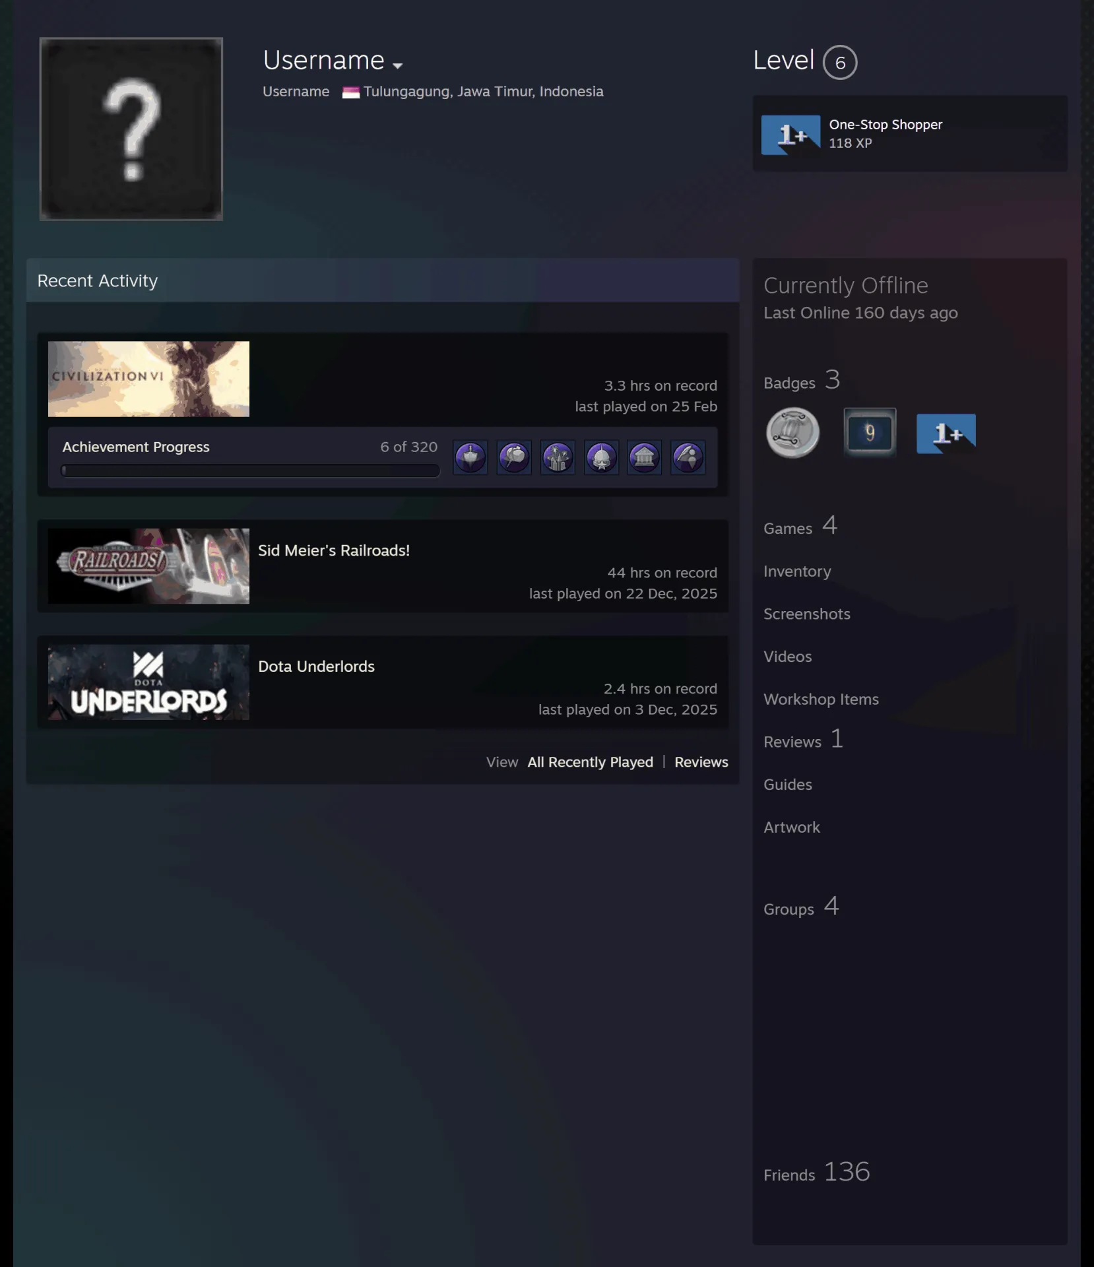Open the Sid Meier's Railroads! game title
This screenshot has height=1267, width=1094.
tap(334, 550)
